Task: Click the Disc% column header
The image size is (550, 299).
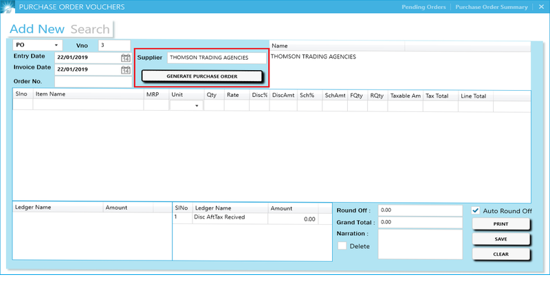Action: [259, 95]
